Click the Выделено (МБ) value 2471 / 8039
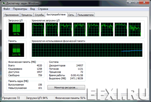Viewport: 151px width, 102px height. point(77,79)
